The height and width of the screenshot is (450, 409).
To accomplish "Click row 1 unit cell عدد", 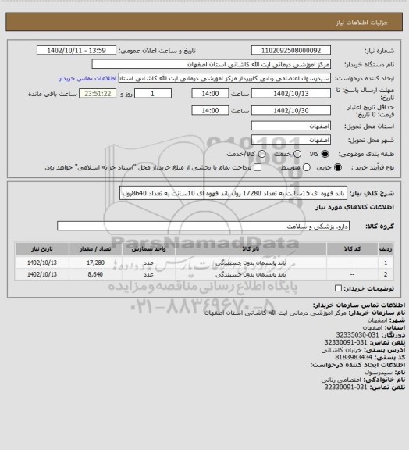I will tap(148, 262).
